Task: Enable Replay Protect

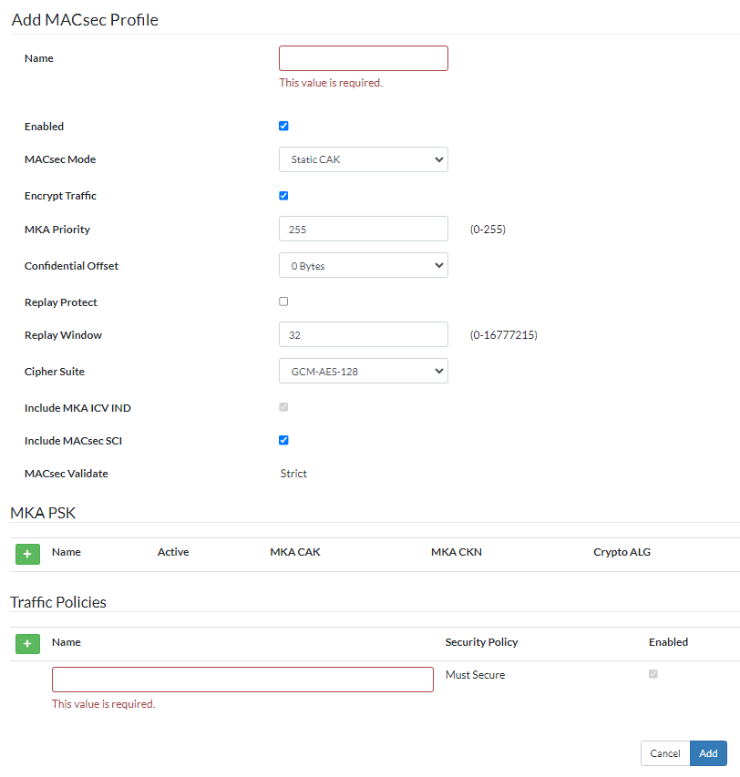Action: pos(283,301)
